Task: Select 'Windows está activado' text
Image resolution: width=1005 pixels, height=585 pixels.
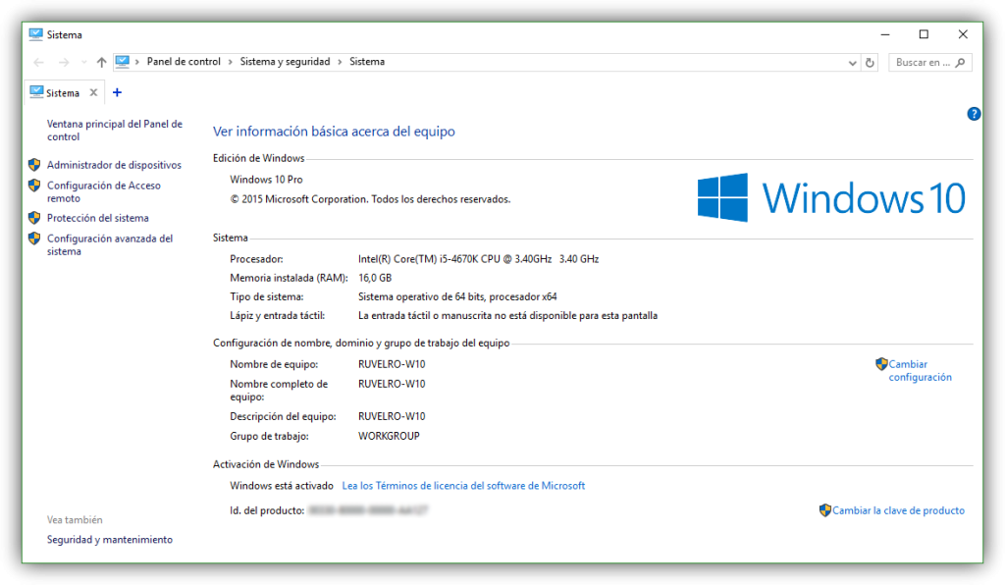Action: 282,486
